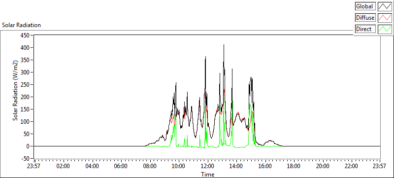This screenshot has height=178, width=394.
Task: Open the Direct green line style icon
Action: pos(385,29)
